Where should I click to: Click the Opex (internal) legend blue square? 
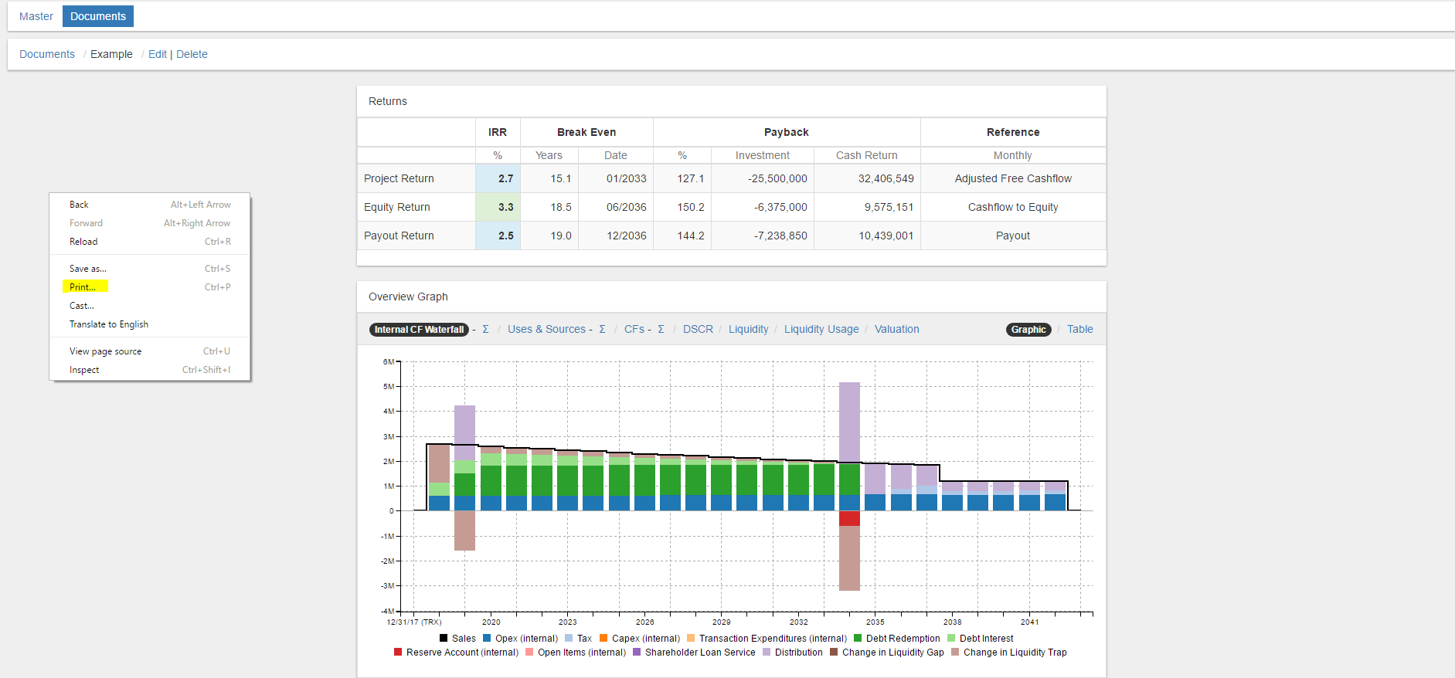[x=487, y=639]
